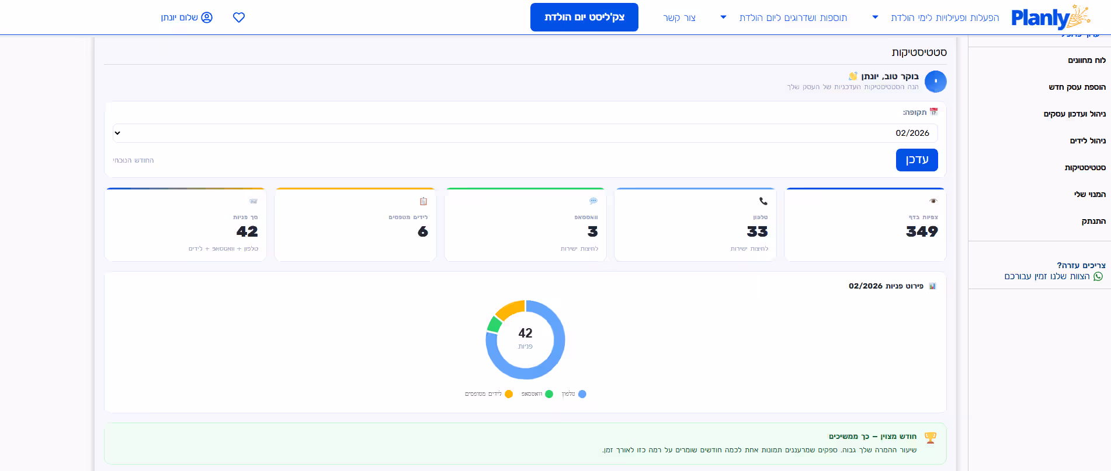The image size is (1111, 471).
Task: Click the eye icon on the 349 views card
Action: tap(933, 201)
